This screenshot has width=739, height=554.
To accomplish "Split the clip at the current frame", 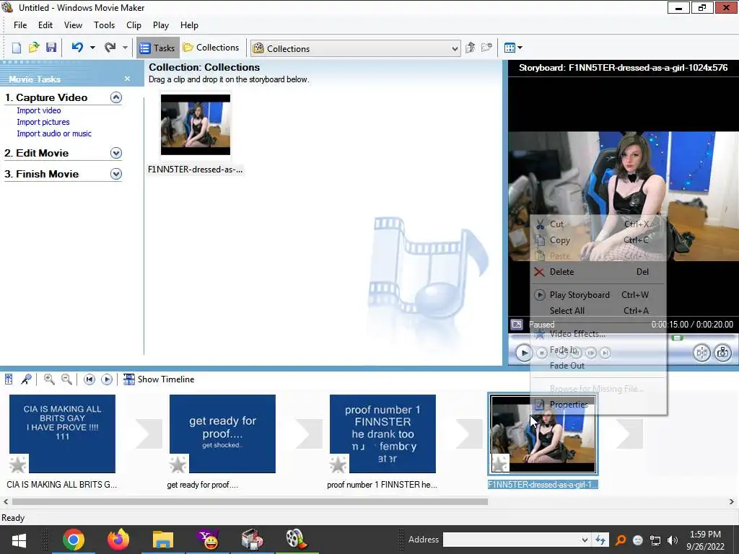I will click(x=701, y=353).
